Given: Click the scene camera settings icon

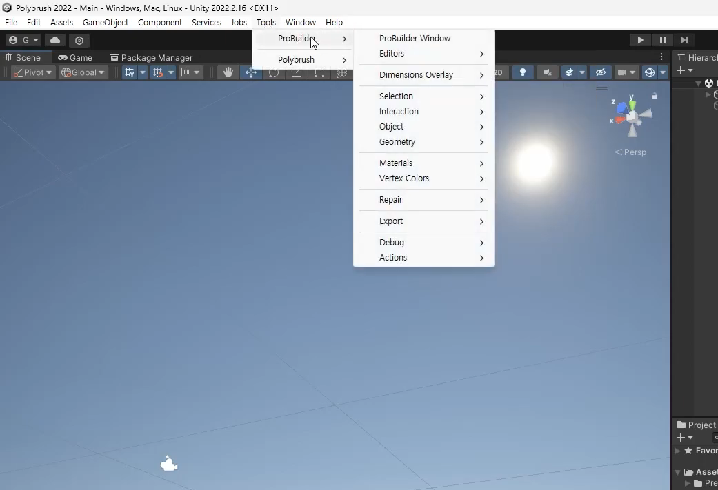Looking at the screenshot, I should click(x=622, y=72).
